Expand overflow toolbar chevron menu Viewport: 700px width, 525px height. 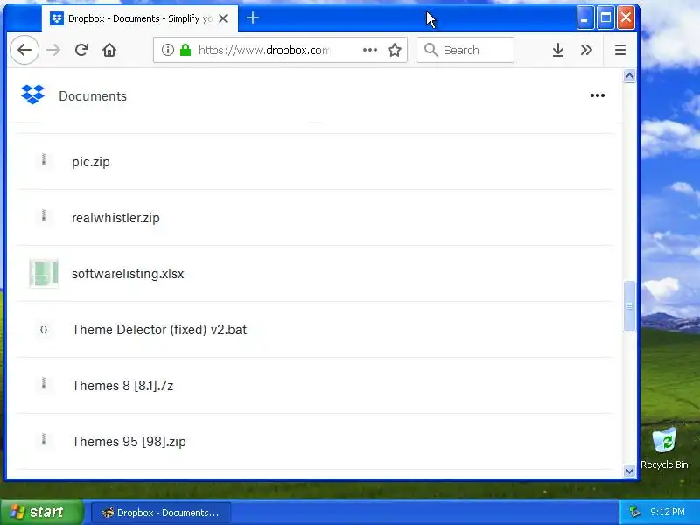pos(586,50)
